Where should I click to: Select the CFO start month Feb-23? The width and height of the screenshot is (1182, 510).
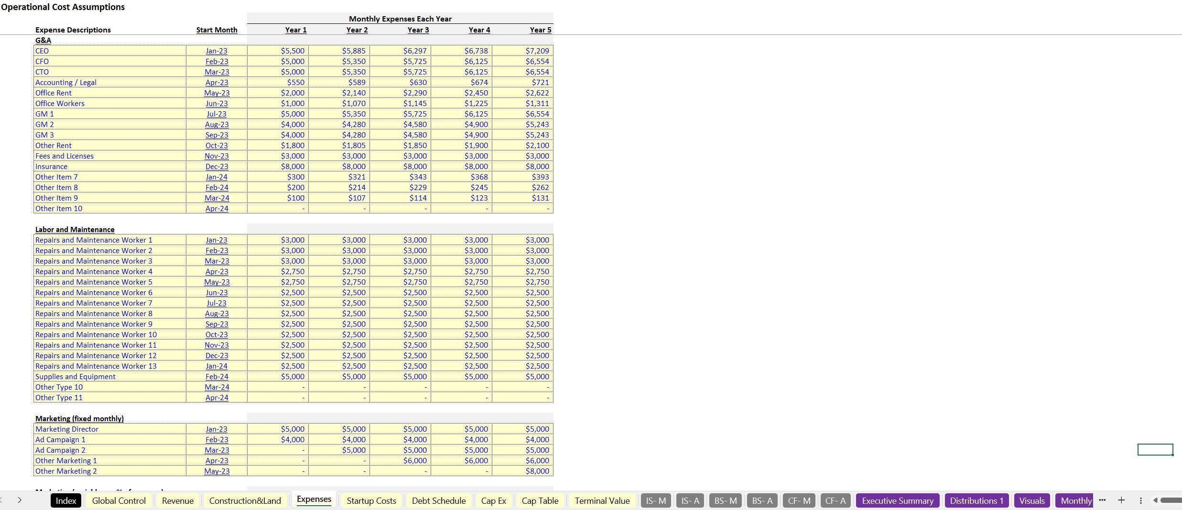coord(217,61)
